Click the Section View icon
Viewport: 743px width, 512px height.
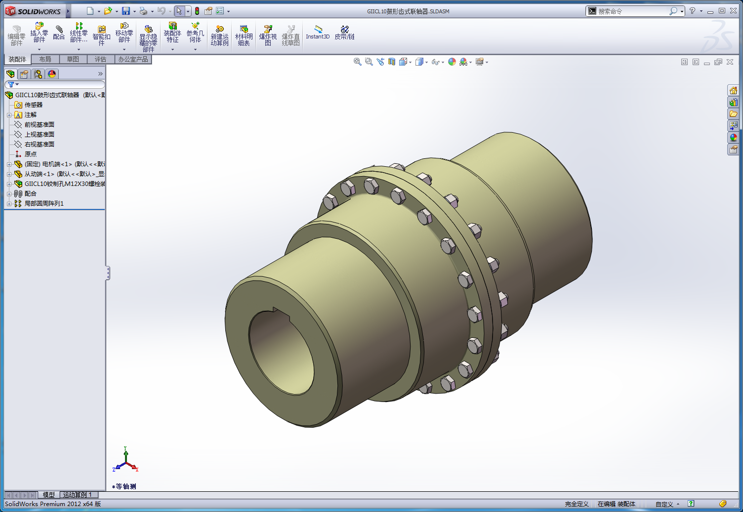point(392,62)
